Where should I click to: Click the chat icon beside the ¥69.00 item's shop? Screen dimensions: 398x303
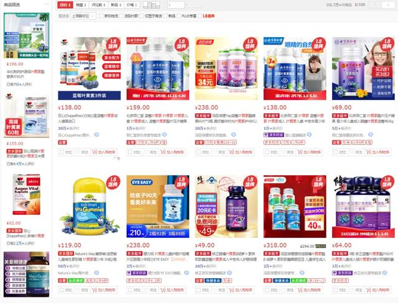click(x=371, y=135)
